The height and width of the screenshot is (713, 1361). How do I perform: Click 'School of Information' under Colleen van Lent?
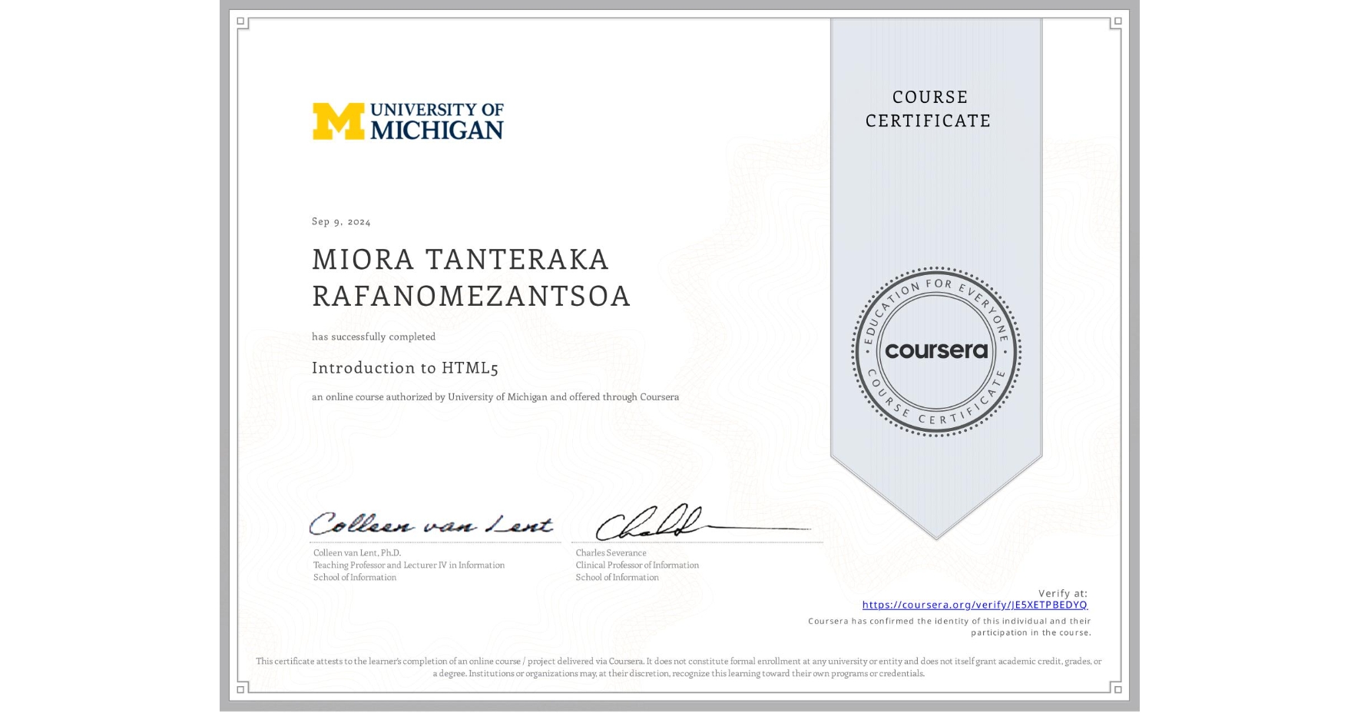pos(355,577)
